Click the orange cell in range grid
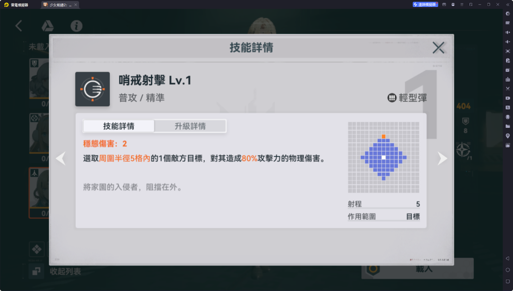This screenshot has height=291, width=513. 383,136
